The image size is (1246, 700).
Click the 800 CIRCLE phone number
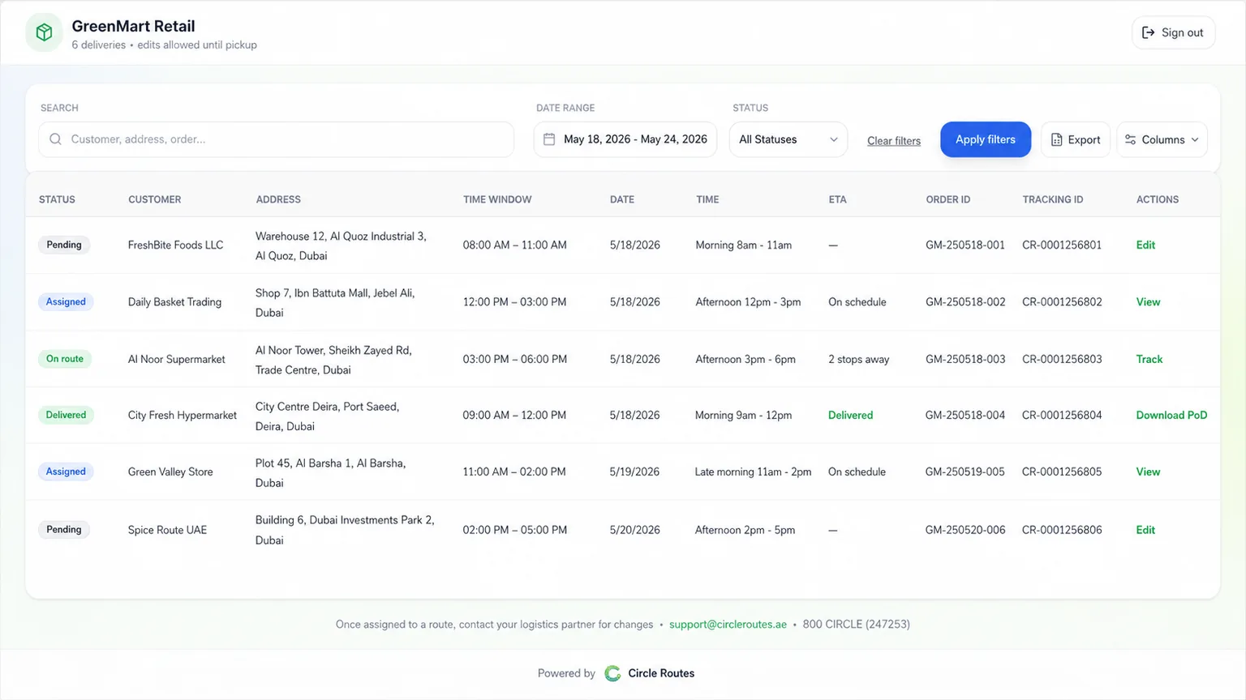coord(856,625)
